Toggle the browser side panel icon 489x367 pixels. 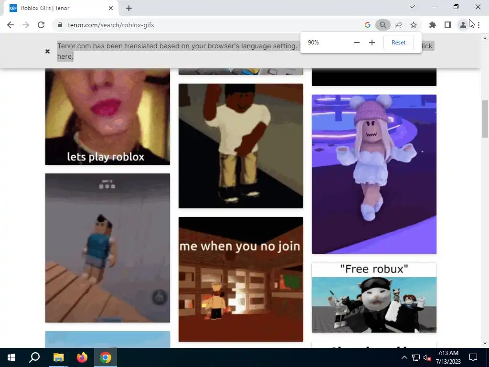click(448, 25)
